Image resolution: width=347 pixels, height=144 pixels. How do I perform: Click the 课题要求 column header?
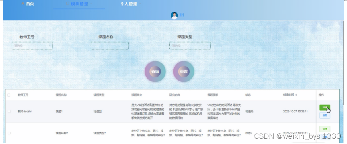(x=213, y=95)
